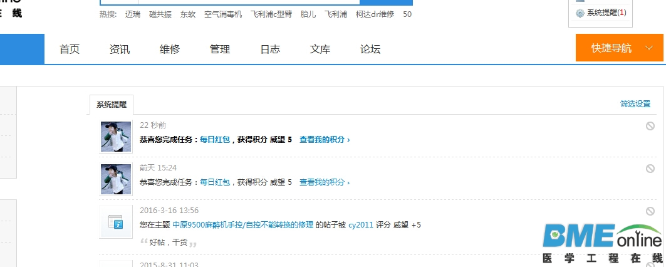Click the timestamp 2016-3-16 13:56
Screen dimensions: 666x267
(169, 211)
